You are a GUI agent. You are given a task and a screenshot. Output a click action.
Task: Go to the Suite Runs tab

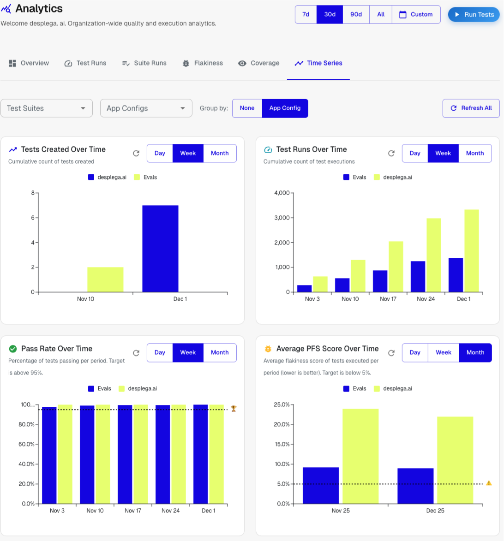pyautogui.click(x=144, y=63)
